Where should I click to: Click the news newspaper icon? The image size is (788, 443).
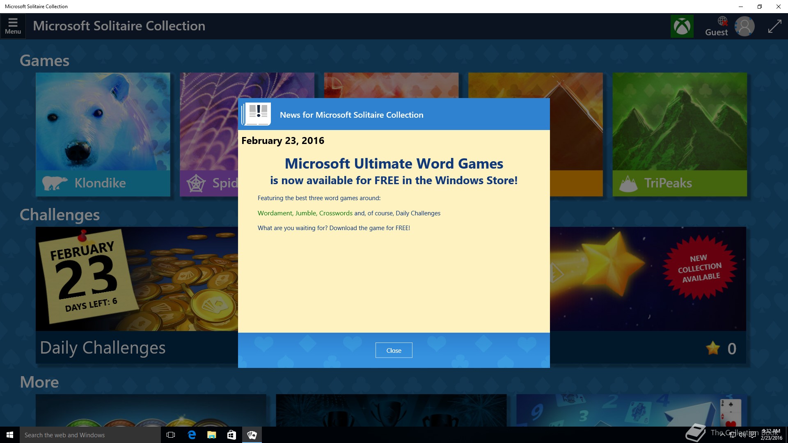coord(257,114)
